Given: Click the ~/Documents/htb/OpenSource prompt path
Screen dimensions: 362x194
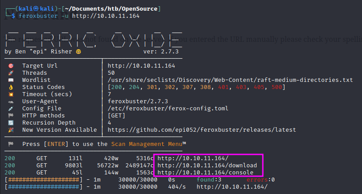Looking at the screenshot, I should [x=111, y=9].
